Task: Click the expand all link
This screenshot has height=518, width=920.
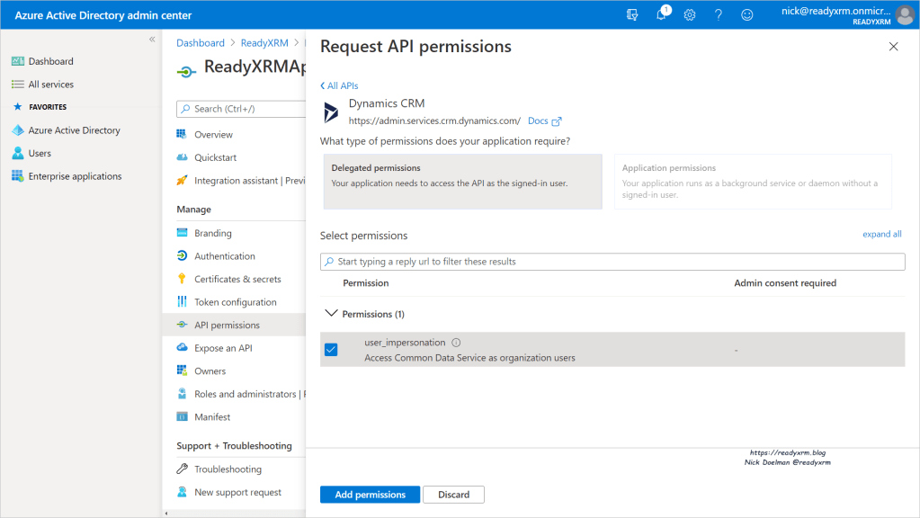Action: (x=881, y=234)
